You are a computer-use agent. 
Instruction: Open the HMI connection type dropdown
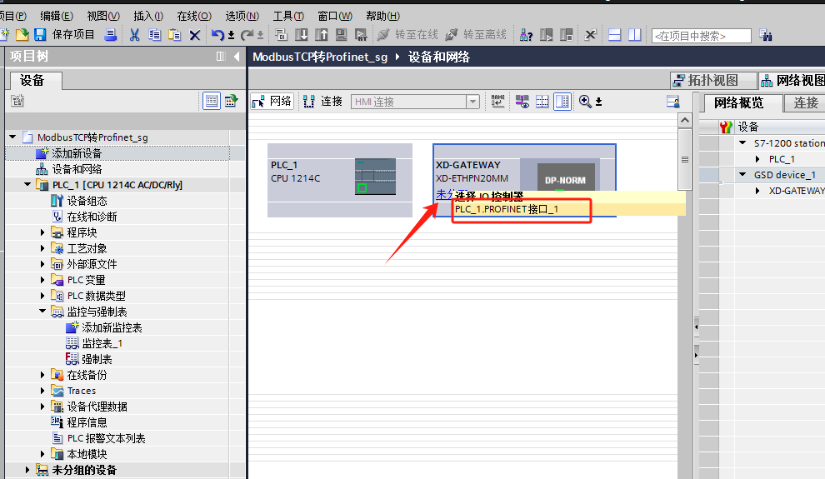click(x=415, y=102)
